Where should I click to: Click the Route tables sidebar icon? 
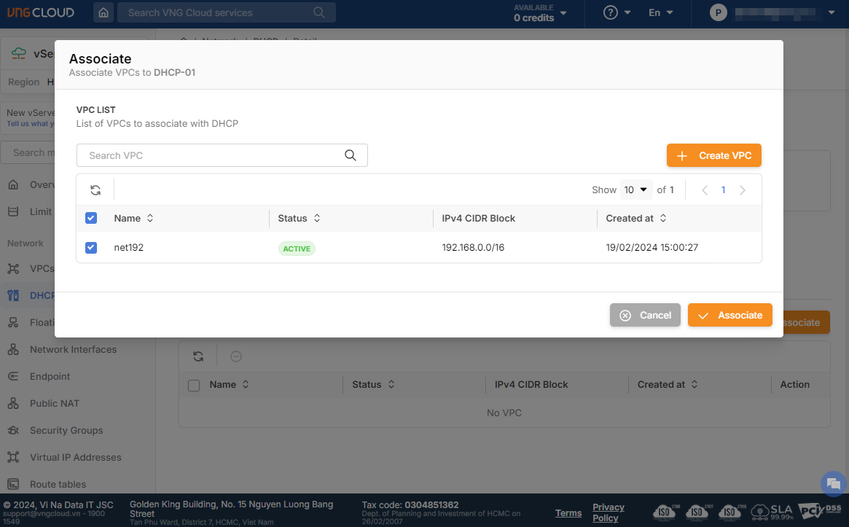13,485
